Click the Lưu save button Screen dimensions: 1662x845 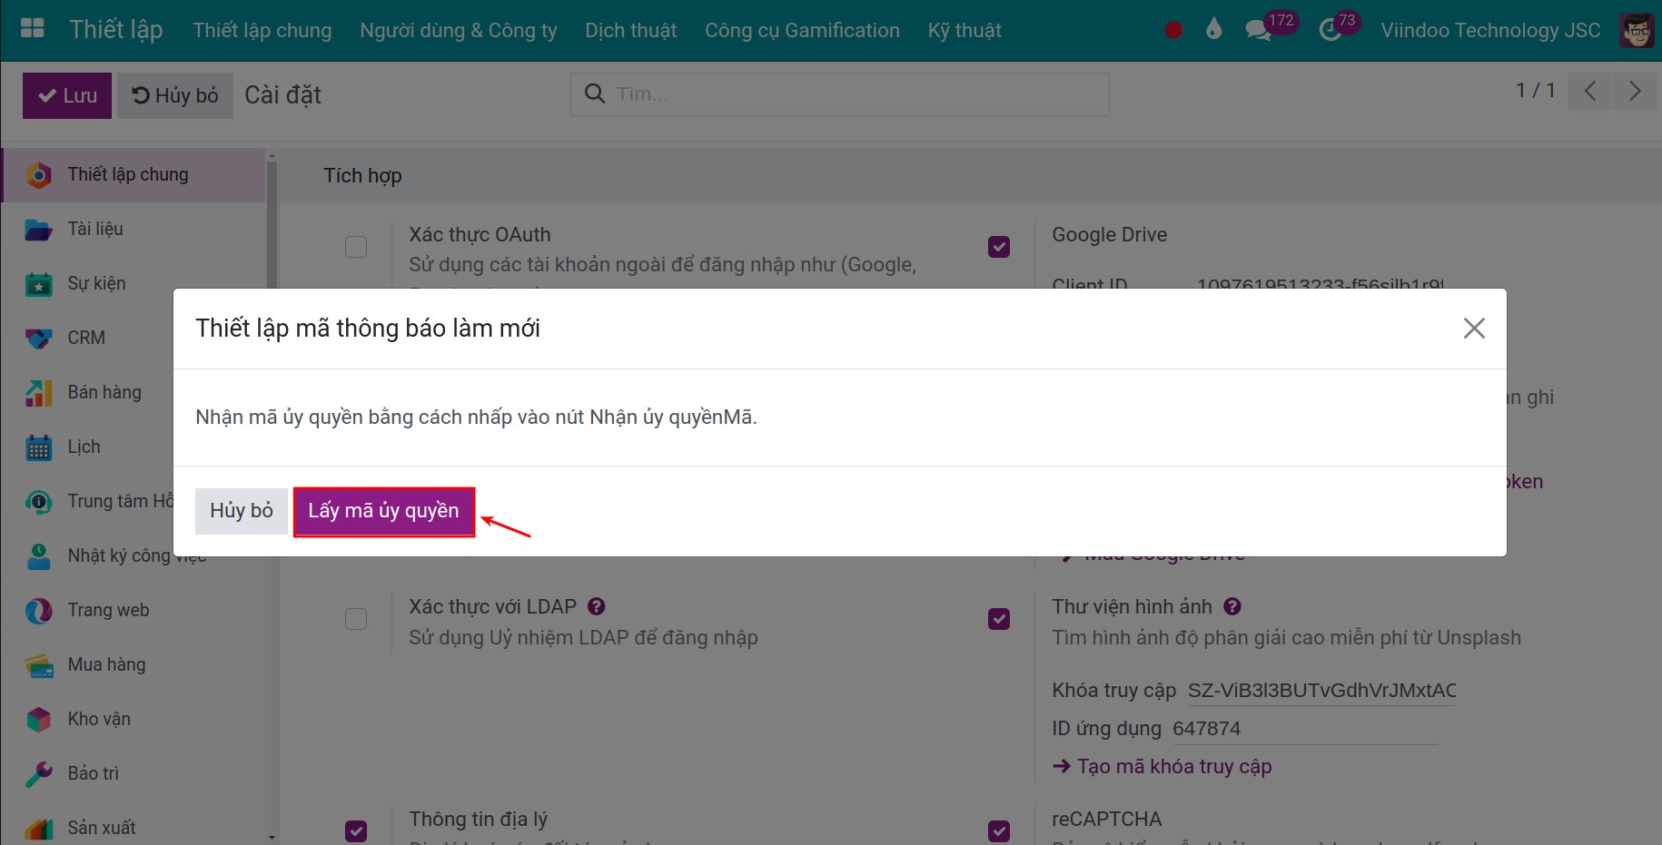coord(67,95)
